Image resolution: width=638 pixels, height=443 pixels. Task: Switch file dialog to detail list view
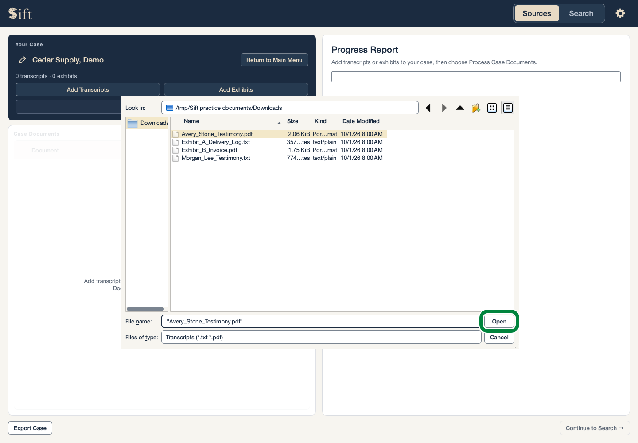click(x=508, y=108)
